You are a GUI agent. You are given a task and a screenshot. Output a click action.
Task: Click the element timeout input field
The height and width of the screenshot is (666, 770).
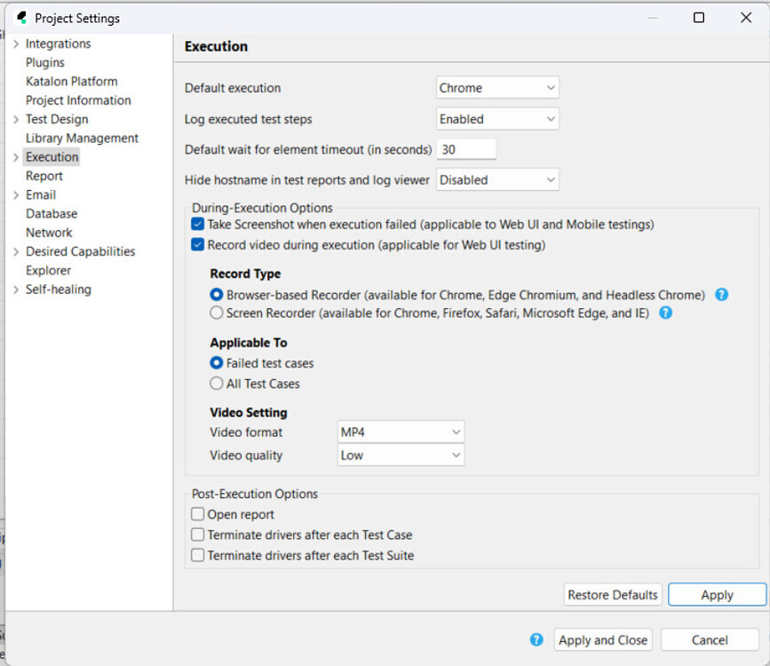pyautogui.click(x=466, y=149)
